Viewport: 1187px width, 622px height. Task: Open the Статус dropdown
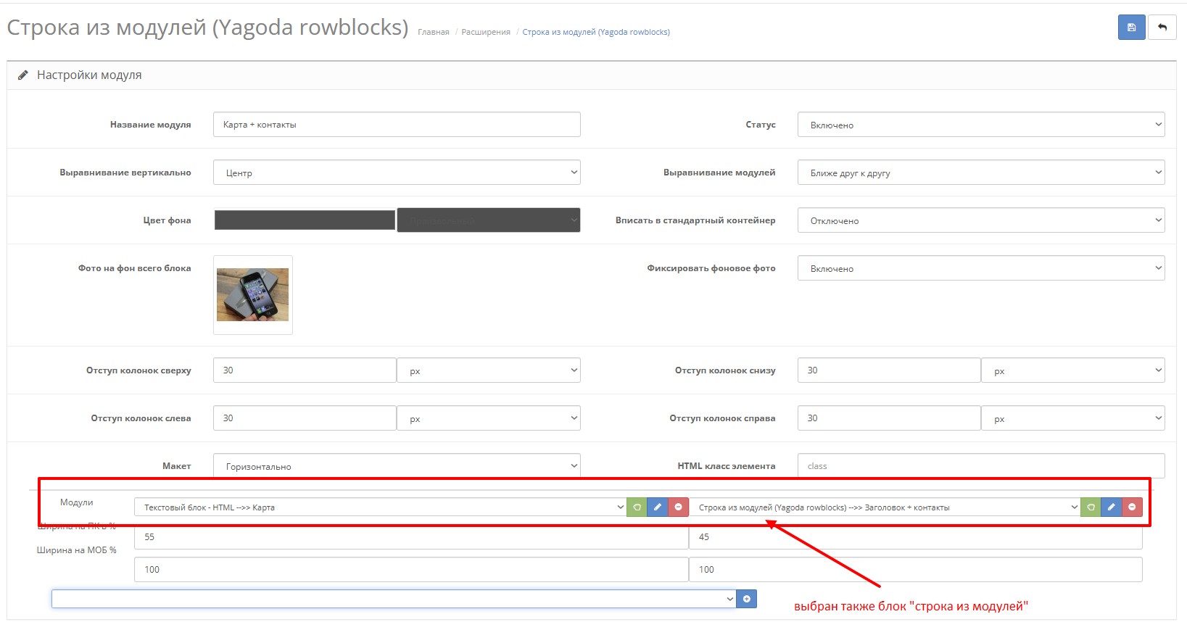click(x=980, y=125)
